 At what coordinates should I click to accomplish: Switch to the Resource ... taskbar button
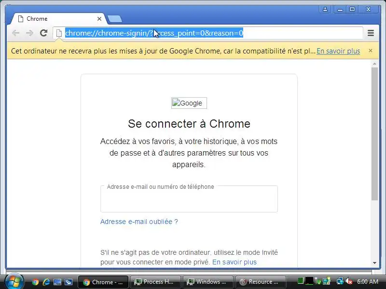point(261,282)
